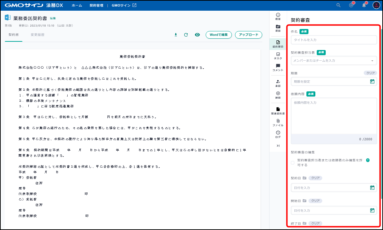Click the refresh icon in document toolbar
383x230 pixels.
186,35
